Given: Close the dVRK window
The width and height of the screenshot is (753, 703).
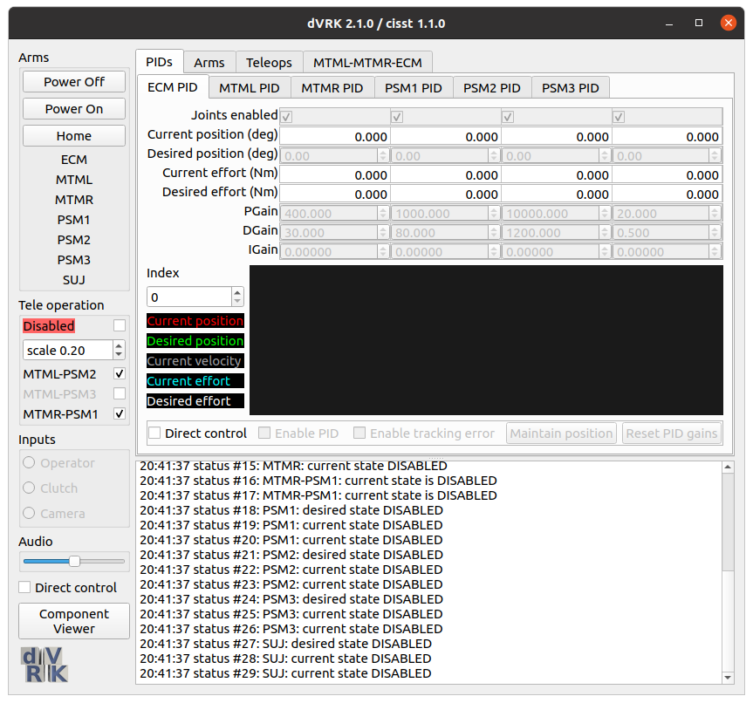Looking at the screenshot, I should (728, 23).
